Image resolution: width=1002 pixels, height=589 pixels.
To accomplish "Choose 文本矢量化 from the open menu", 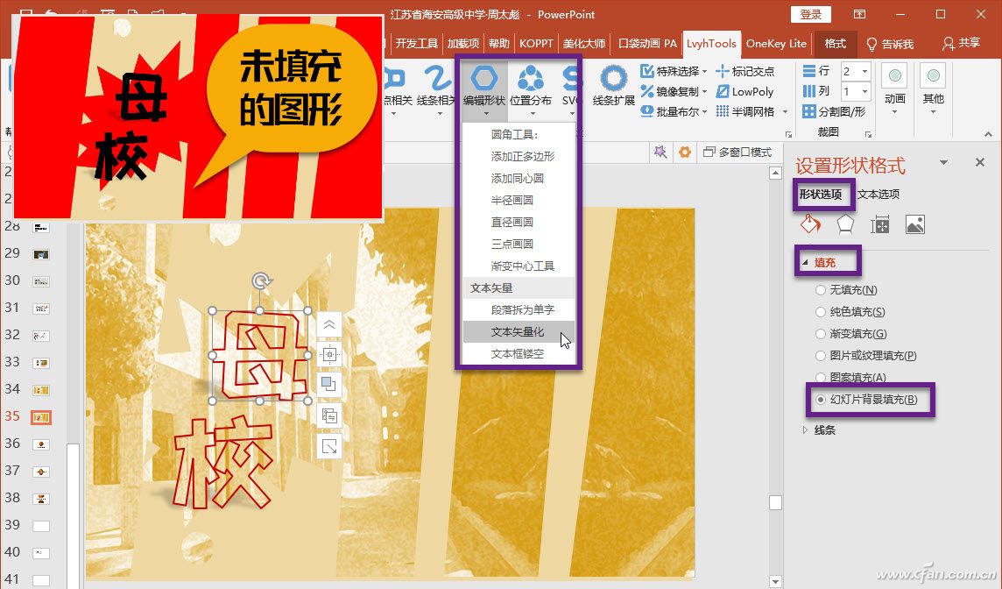I will pos(515,332).
